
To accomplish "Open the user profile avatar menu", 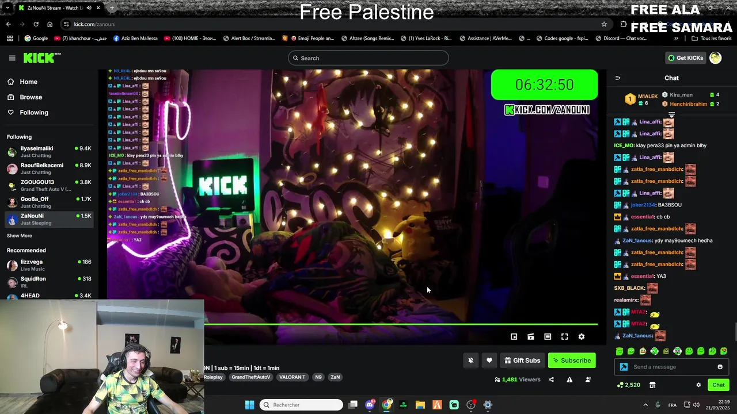I will click(x=715, y=58).
